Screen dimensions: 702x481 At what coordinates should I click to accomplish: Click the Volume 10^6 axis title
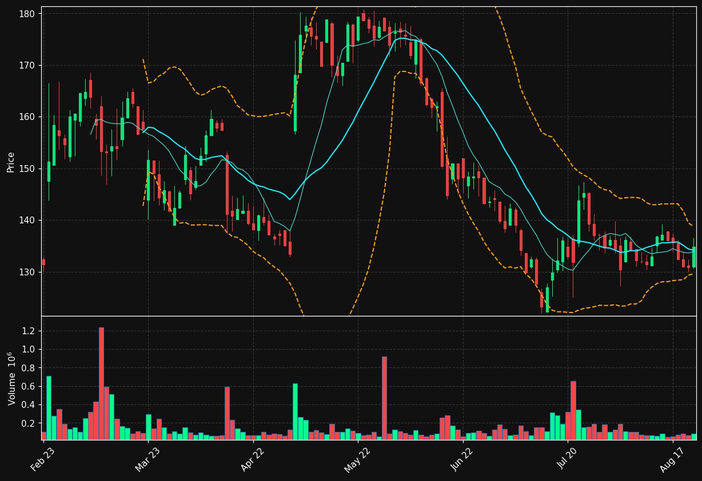click(x=11, y=378)
